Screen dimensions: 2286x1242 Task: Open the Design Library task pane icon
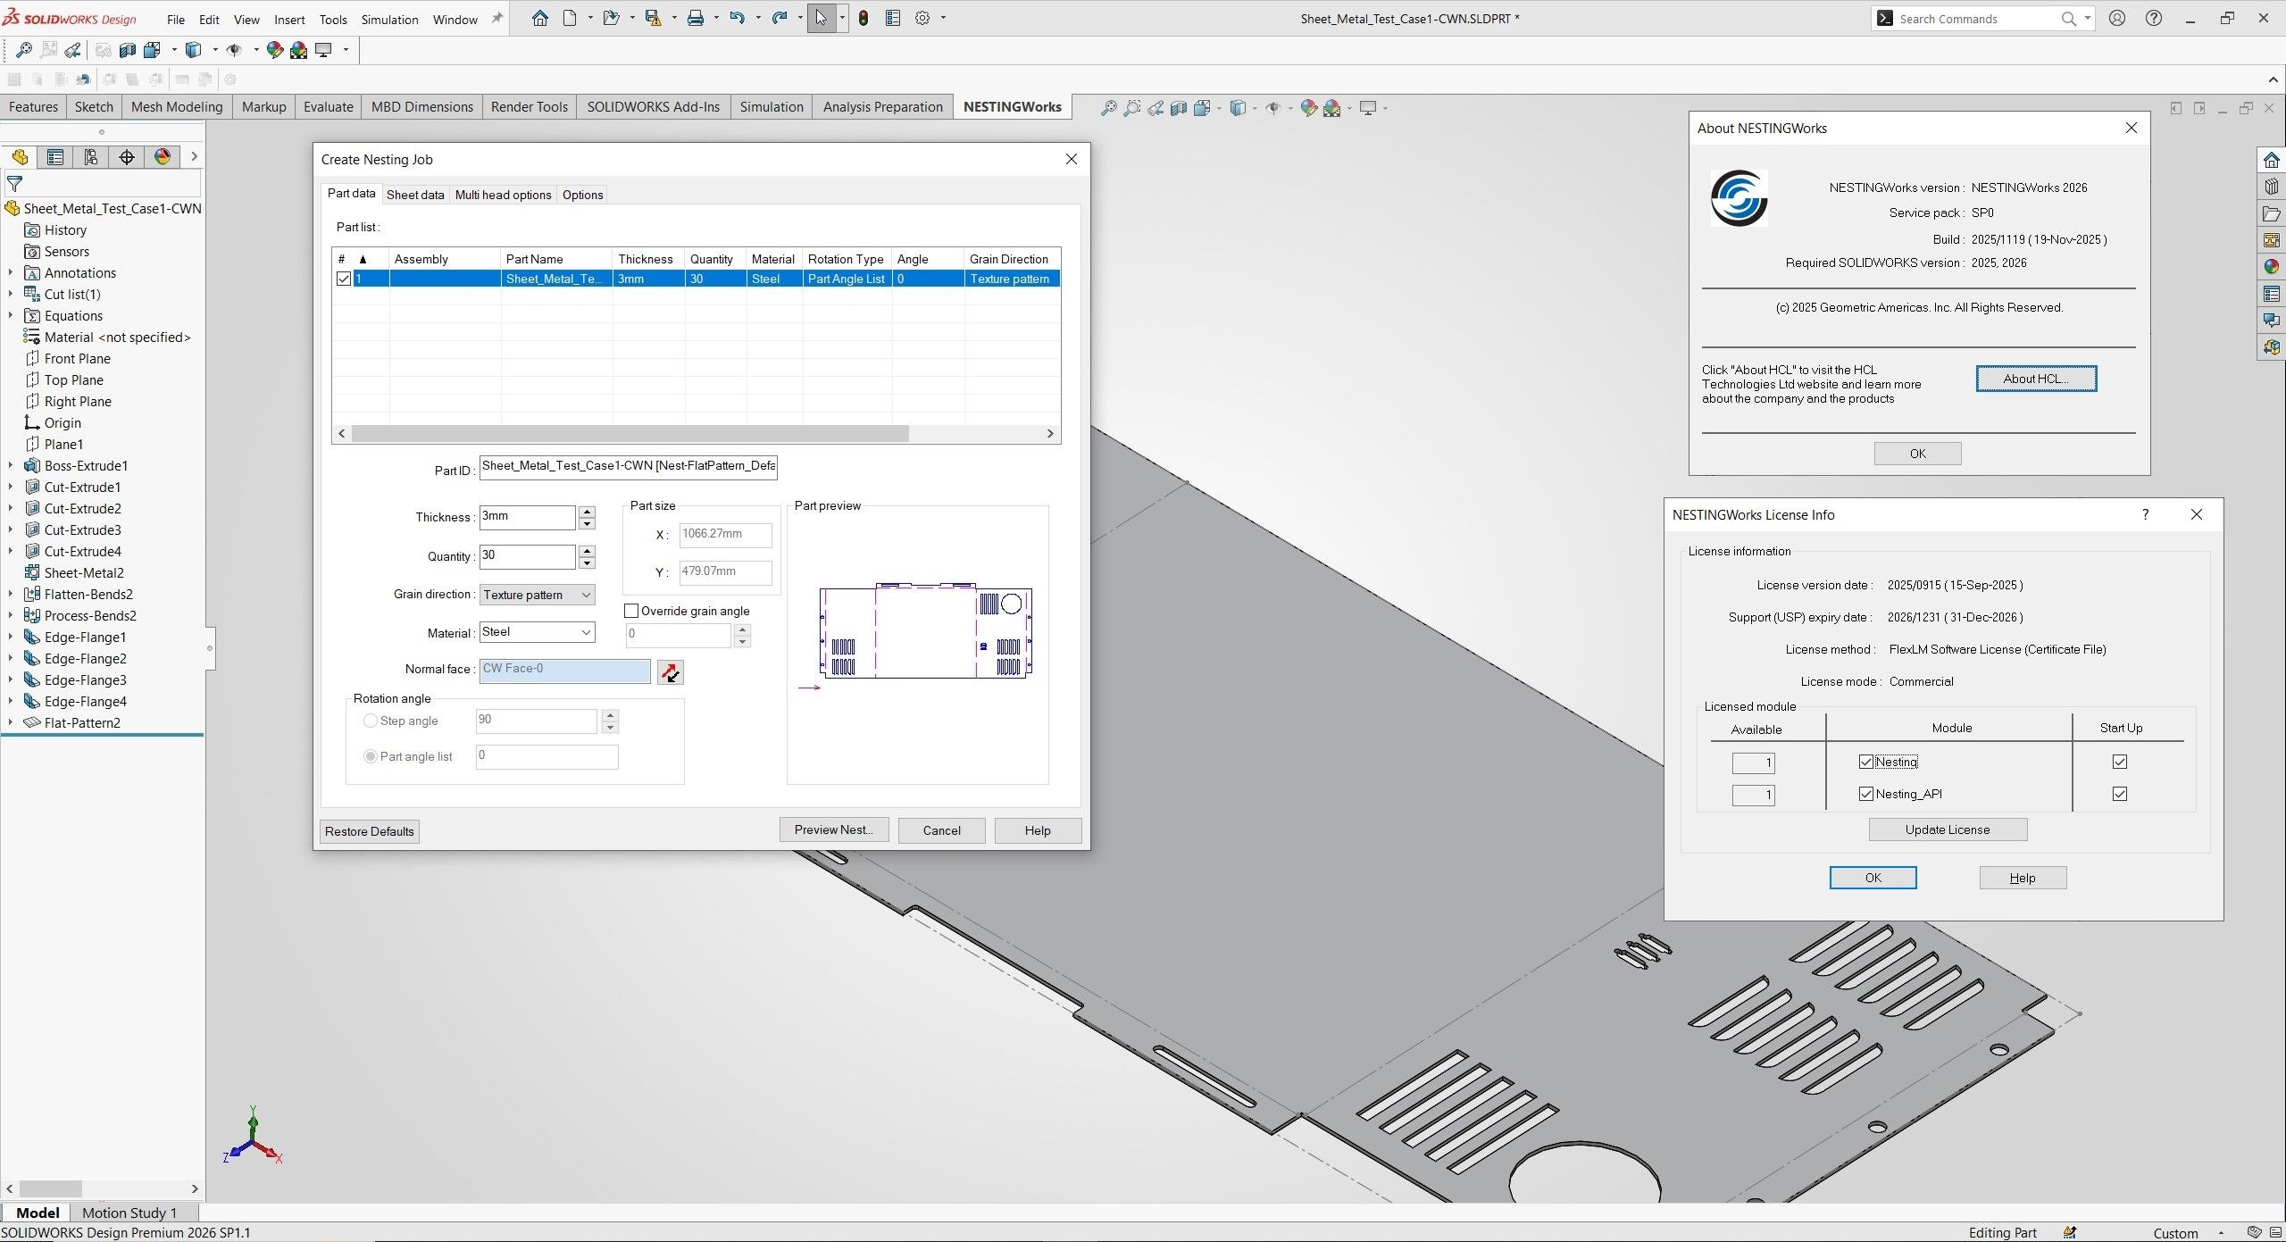pos(2272,187)
